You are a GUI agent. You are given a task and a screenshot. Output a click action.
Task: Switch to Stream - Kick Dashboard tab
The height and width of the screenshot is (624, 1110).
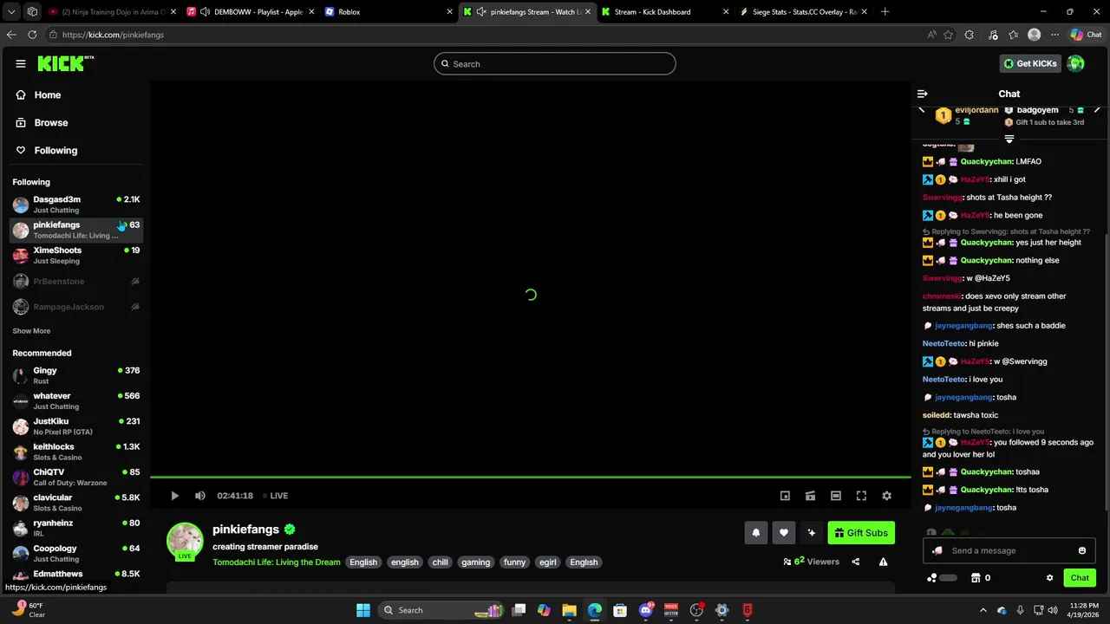pyautogui.click(x=663, y=12)
